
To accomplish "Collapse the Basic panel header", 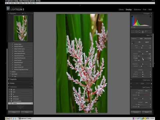I will point(149,35).
